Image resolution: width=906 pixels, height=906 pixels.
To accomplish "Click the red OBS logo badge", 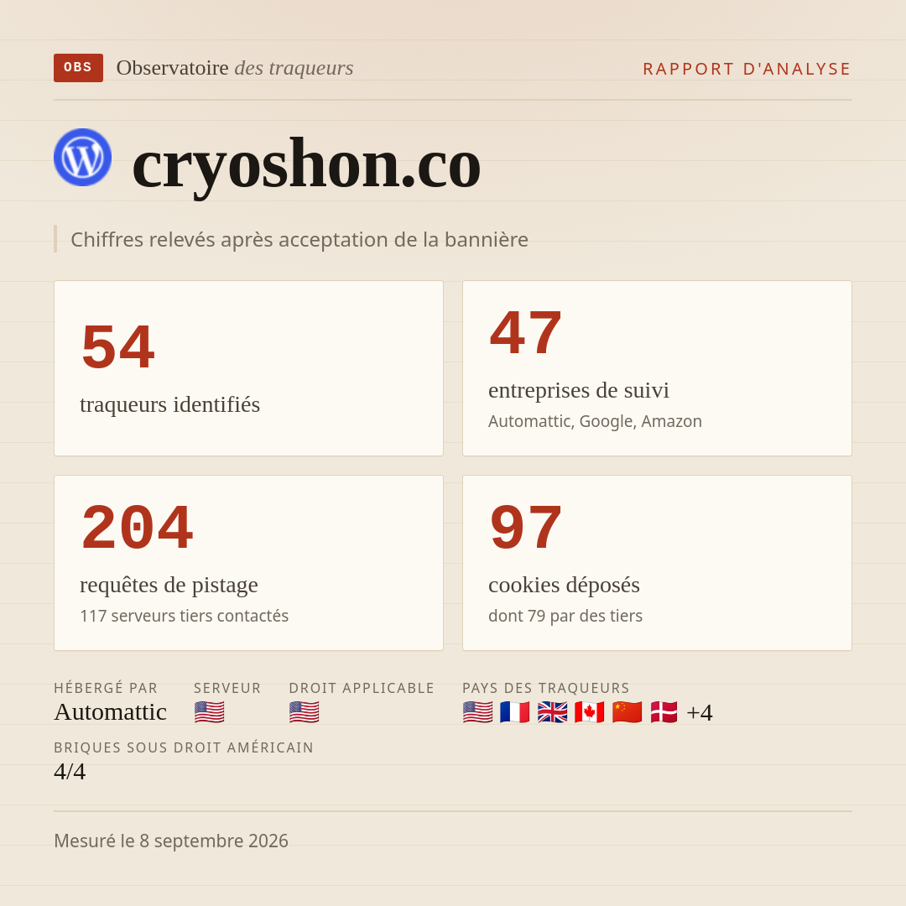I will click(78, 68).
